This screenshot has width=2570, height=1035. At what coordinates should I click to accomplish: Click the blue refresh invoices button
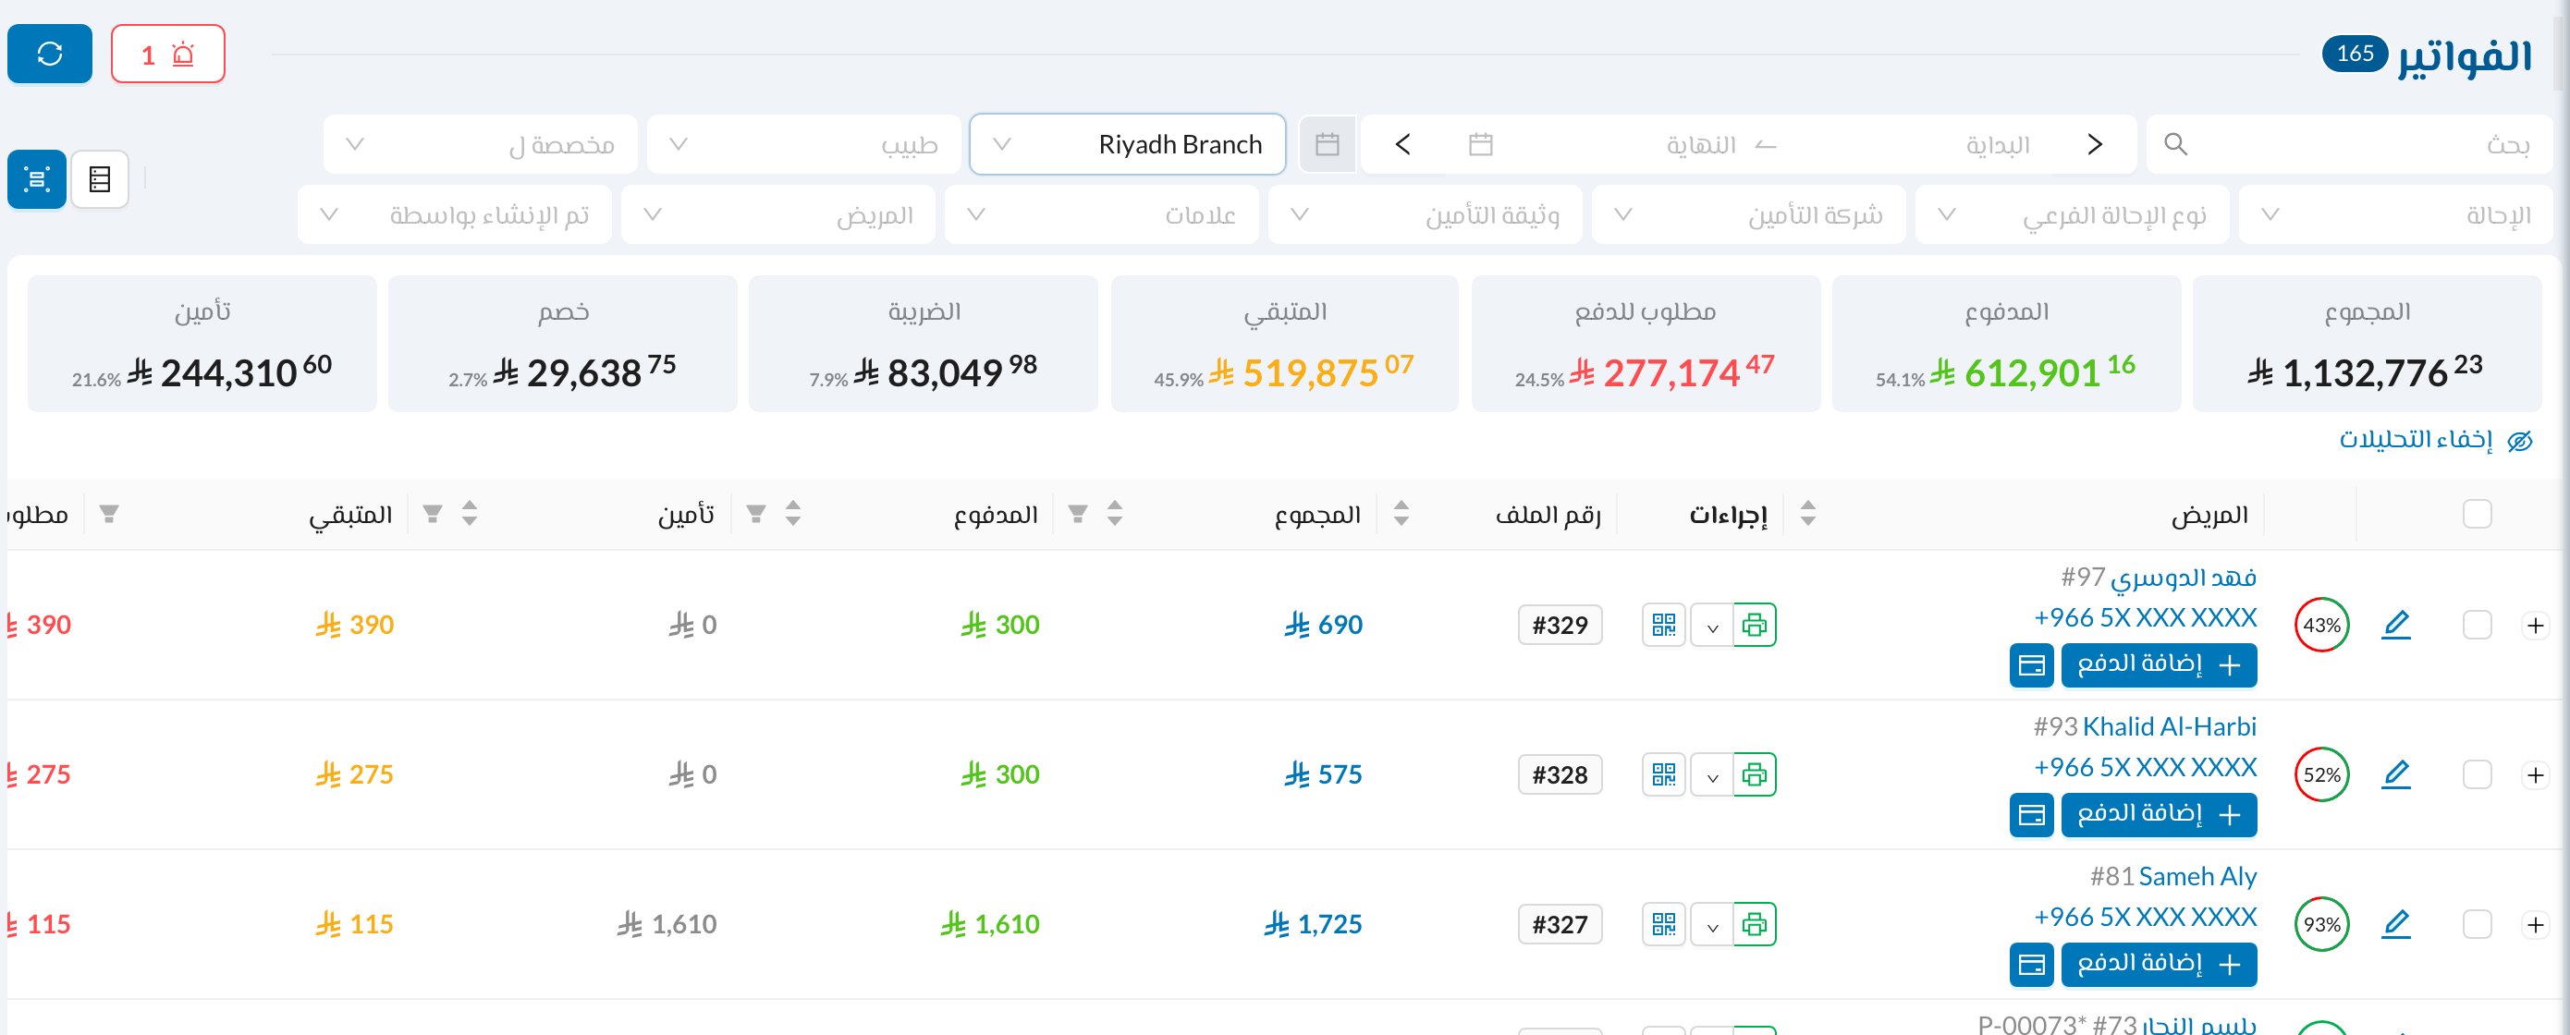click(50, 54)
